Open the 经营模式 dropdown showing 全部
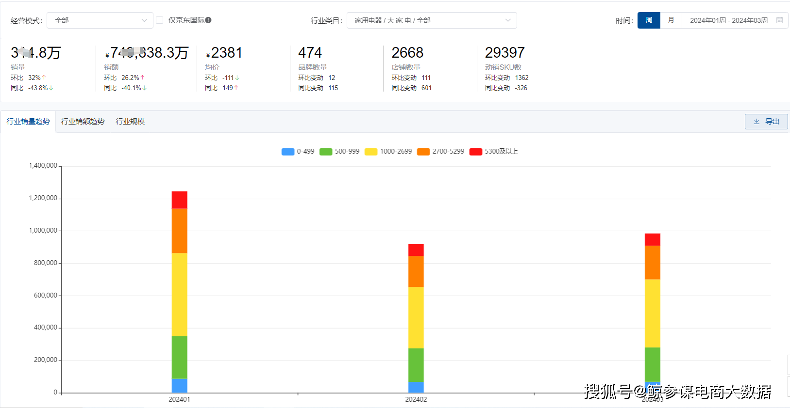 (100, 20)
